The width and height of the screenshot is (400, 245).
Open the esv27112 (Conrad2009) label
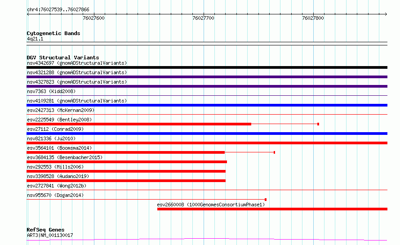55,129
